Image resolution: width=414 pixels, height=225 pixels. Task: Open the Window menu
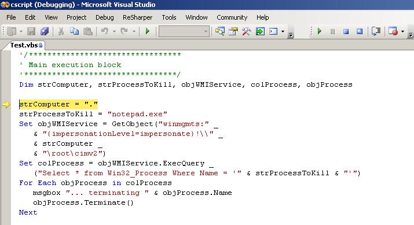[x=196, y=17]
